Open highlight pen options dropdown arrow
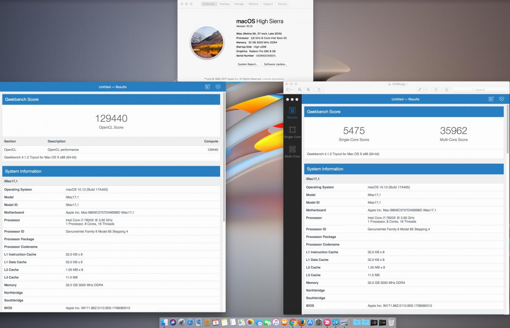This screenshot has width=510, height=328. 425,90
